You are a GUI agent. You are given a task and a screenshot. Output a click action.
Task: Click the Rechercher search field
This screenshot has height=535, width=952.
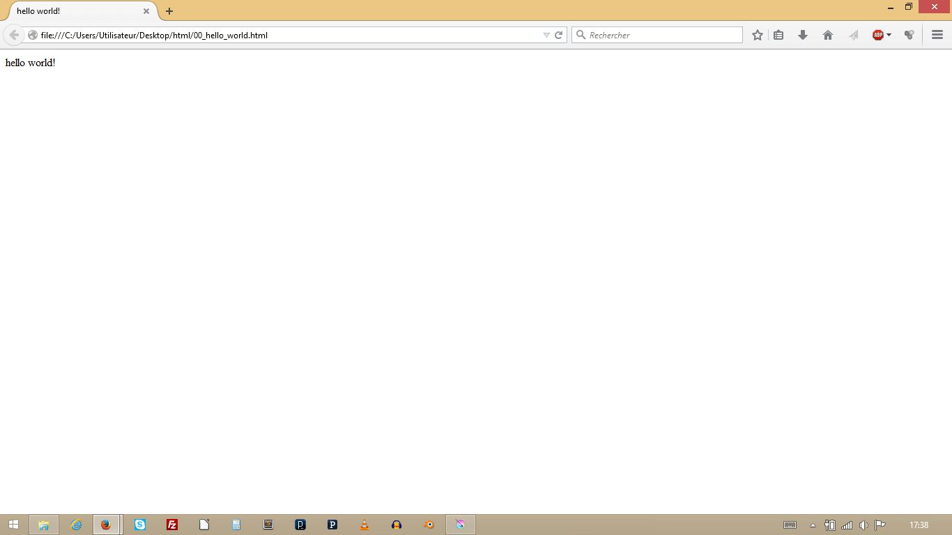pyautogui.click(x=662, y=35)
